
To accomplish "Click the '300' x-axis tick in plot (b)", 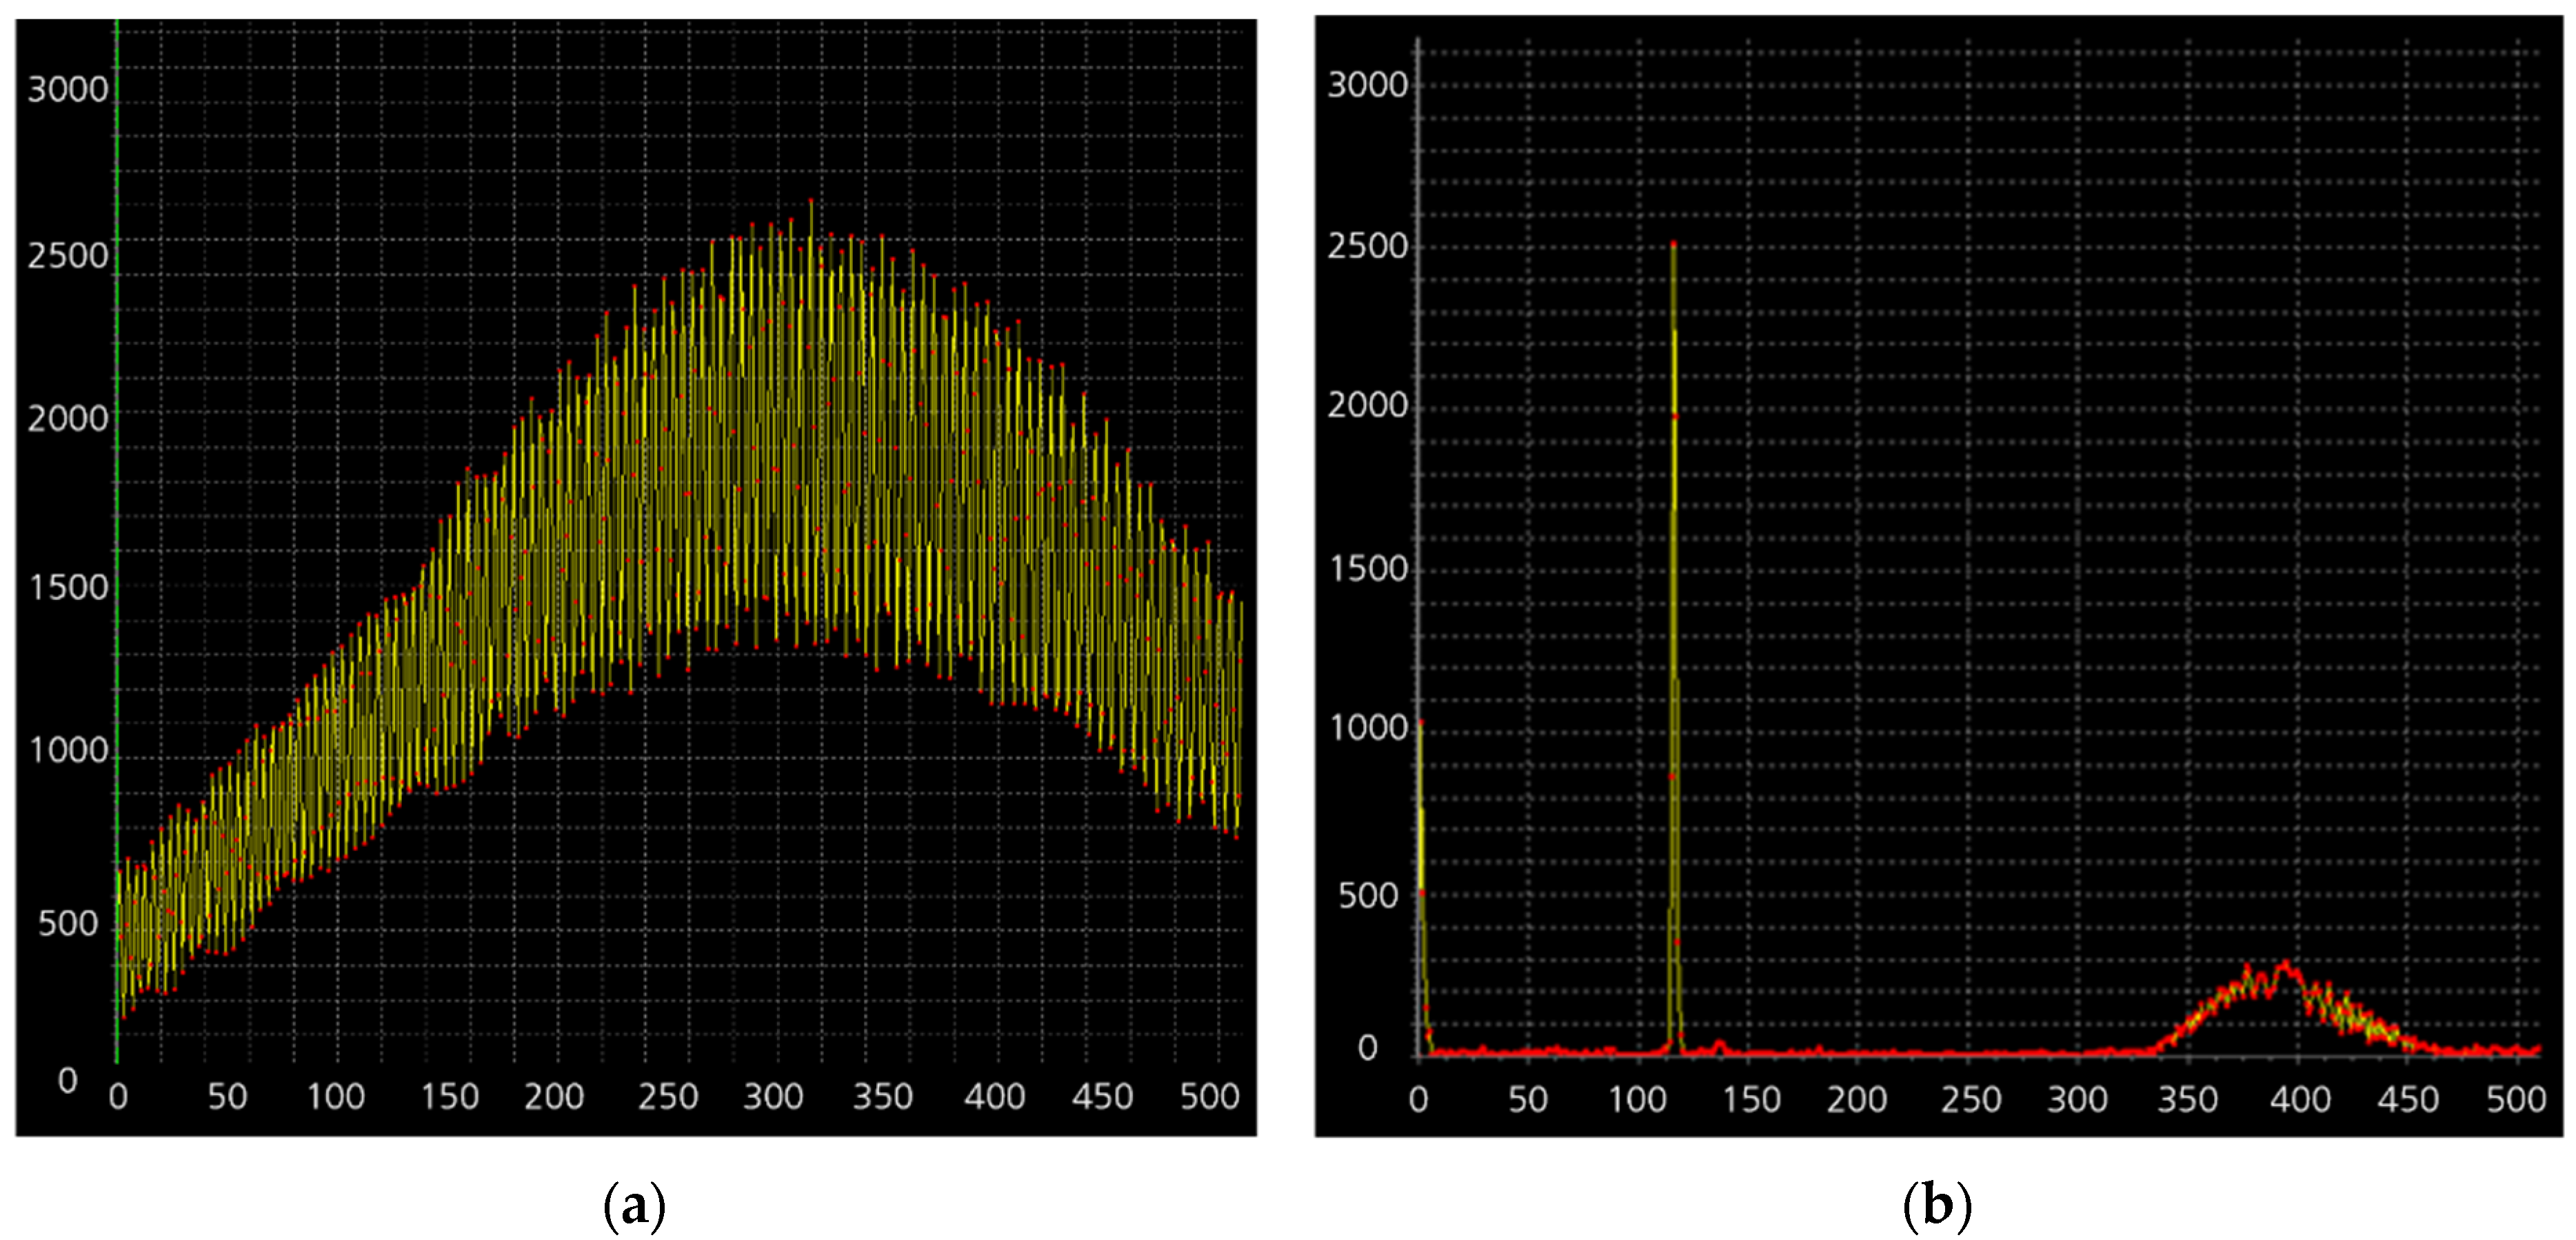I will pyautogui.click(x=2077, y=1099).
